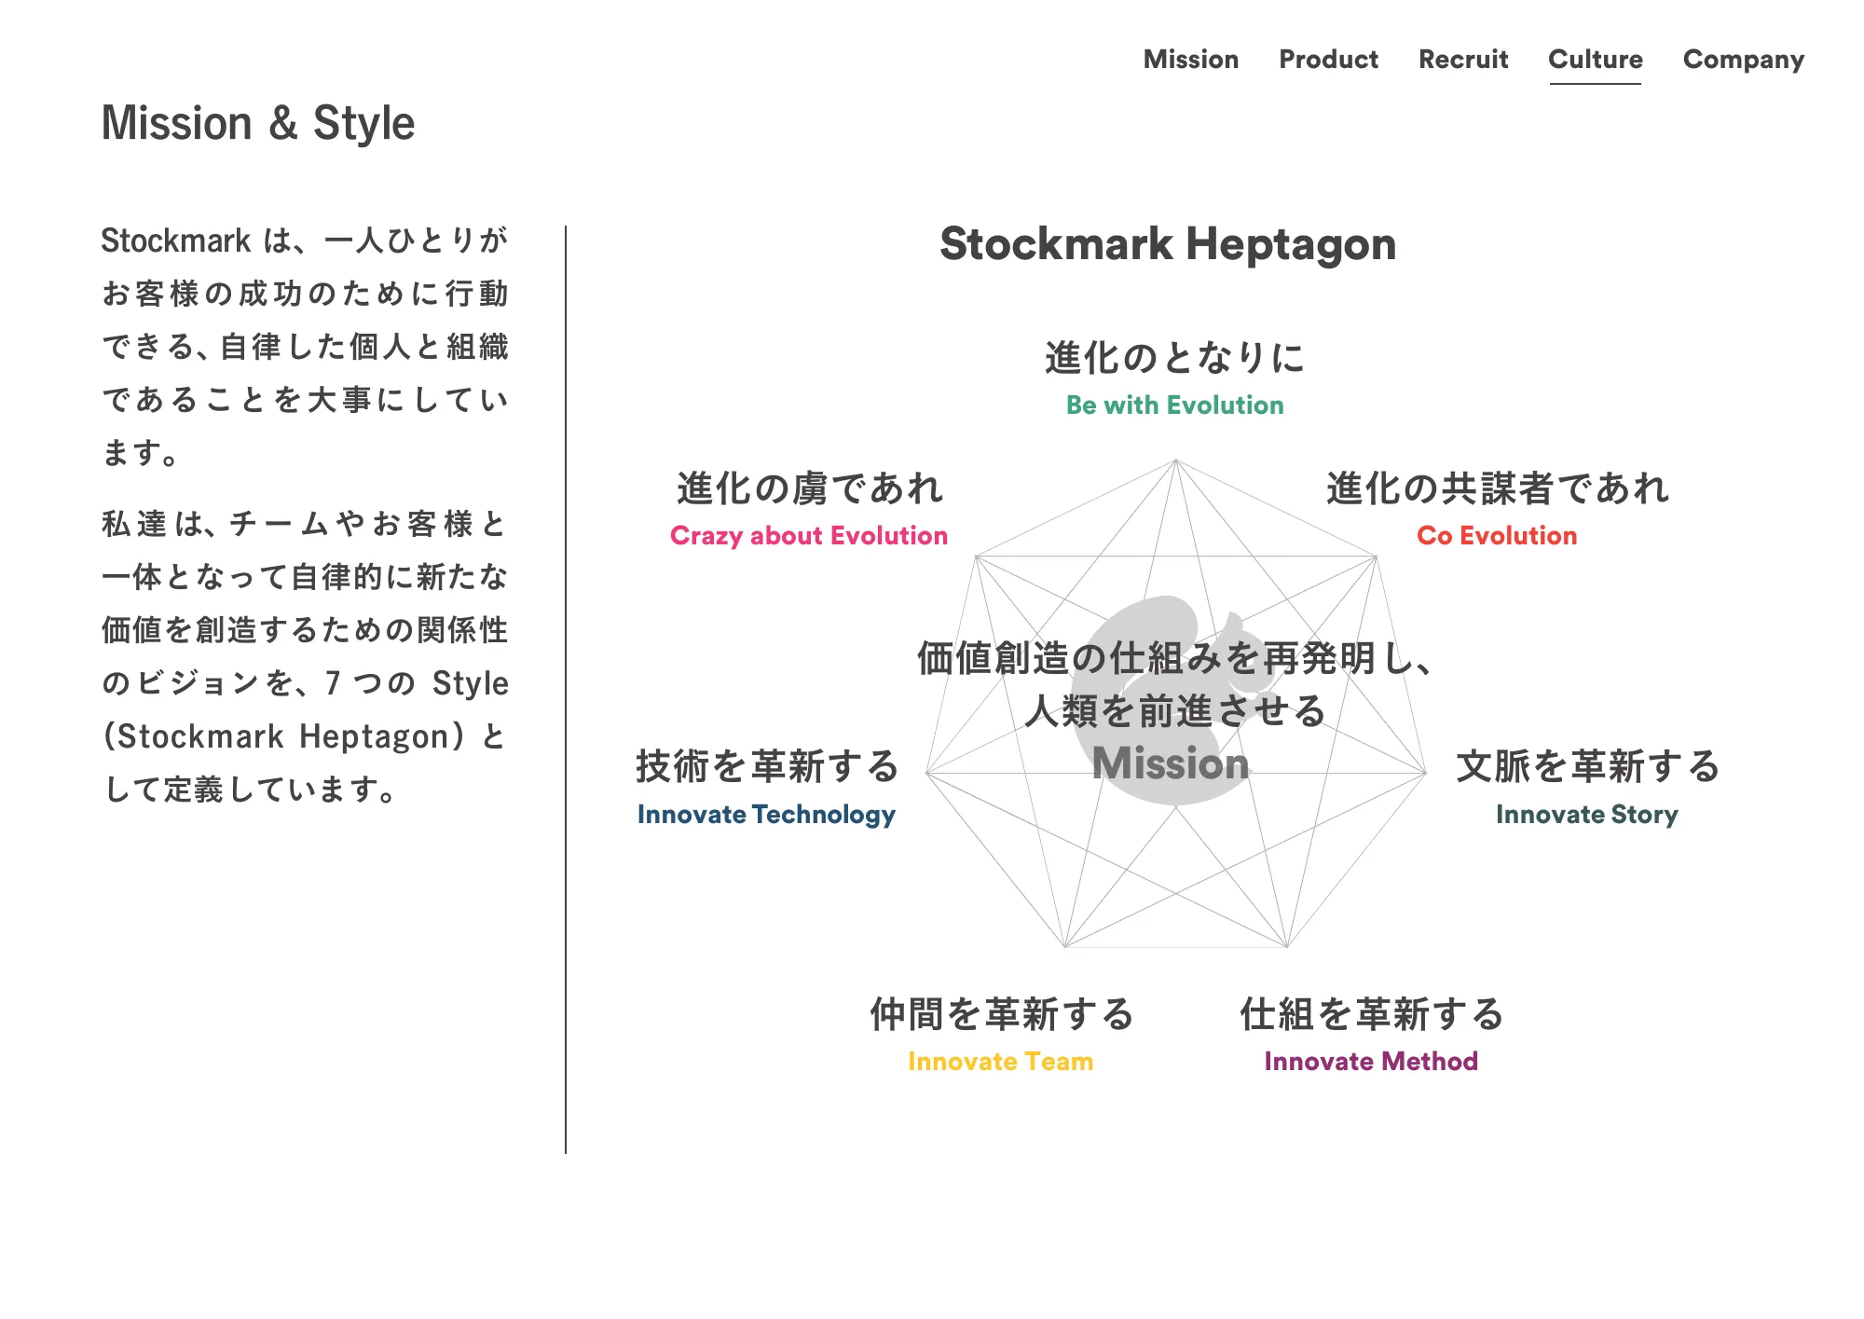Click the 文脈を革新する label
This screenshot has height=1319, width=1864.
(1587, 766)
